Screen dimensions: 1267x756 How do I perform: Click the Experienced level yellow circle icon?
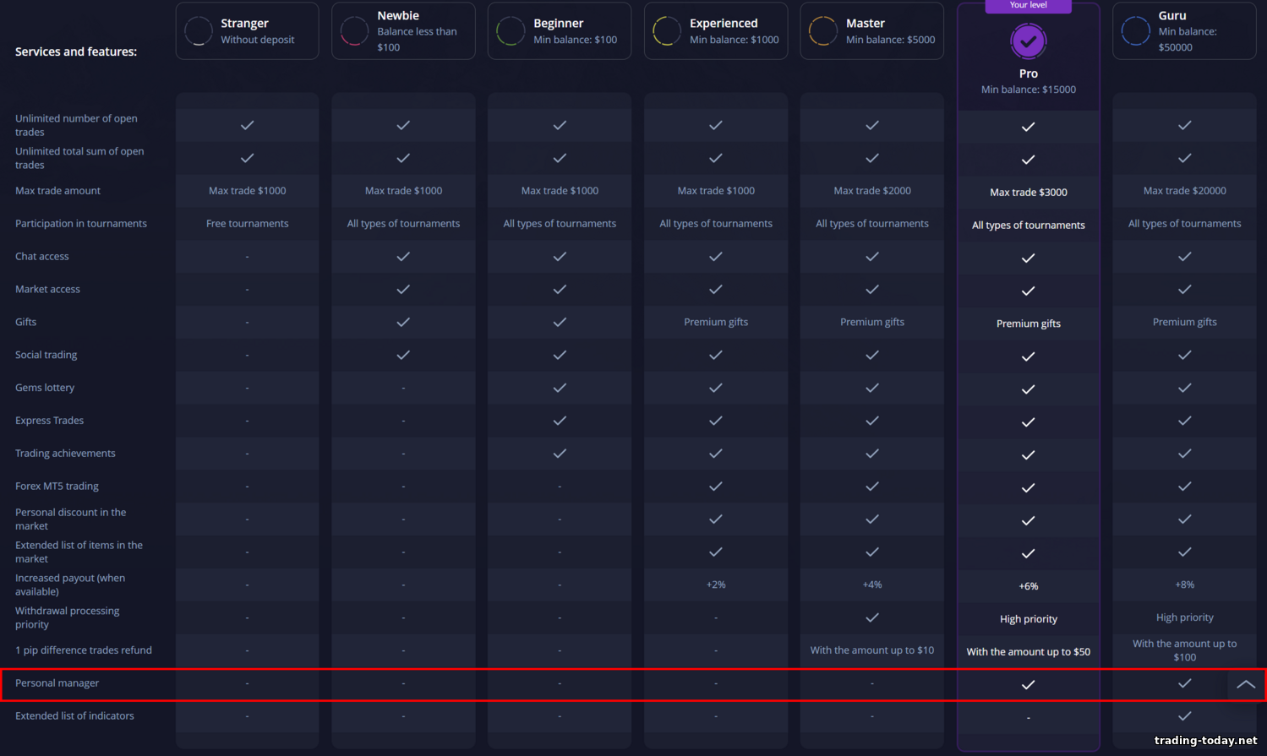[667, 31]
